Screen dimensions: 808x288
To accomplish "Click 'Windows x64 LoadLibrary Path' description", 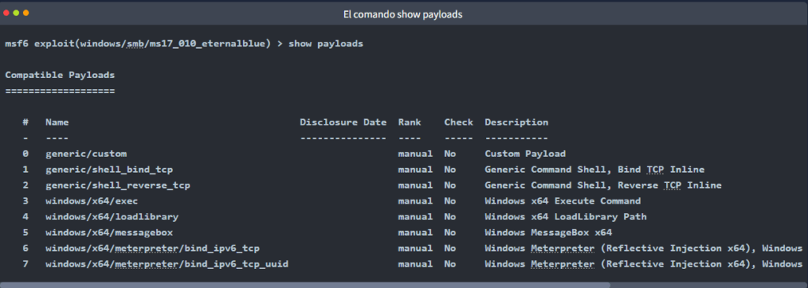I will coord(566,217).
